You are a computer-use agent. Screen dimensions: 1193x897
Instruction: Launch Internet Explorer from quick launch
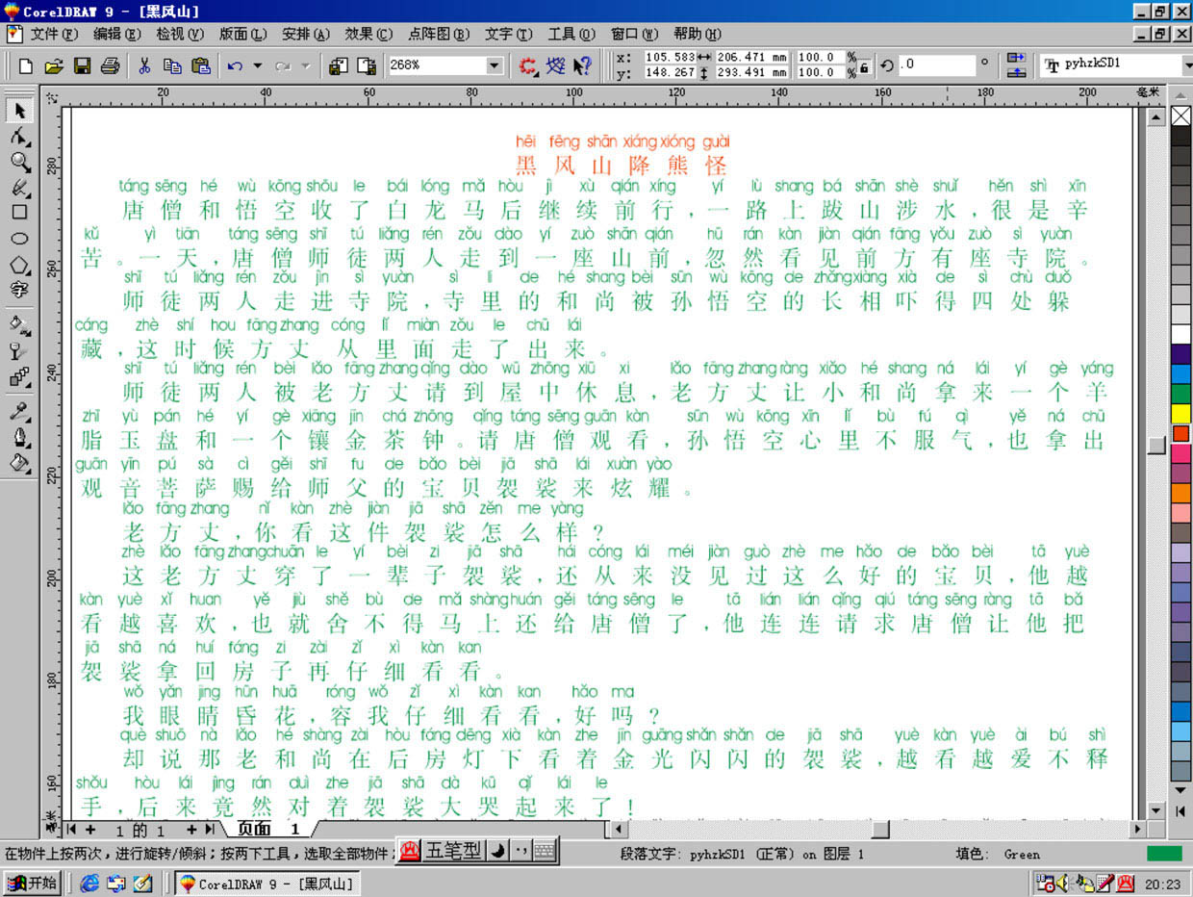click(x=89, y=883)
